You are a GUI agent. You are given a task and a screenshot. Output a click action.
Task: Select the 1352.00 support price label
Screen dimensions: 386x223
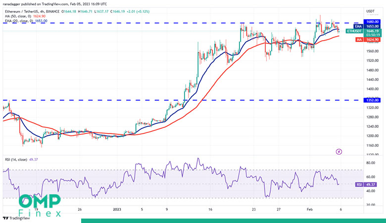coord(372,100)
